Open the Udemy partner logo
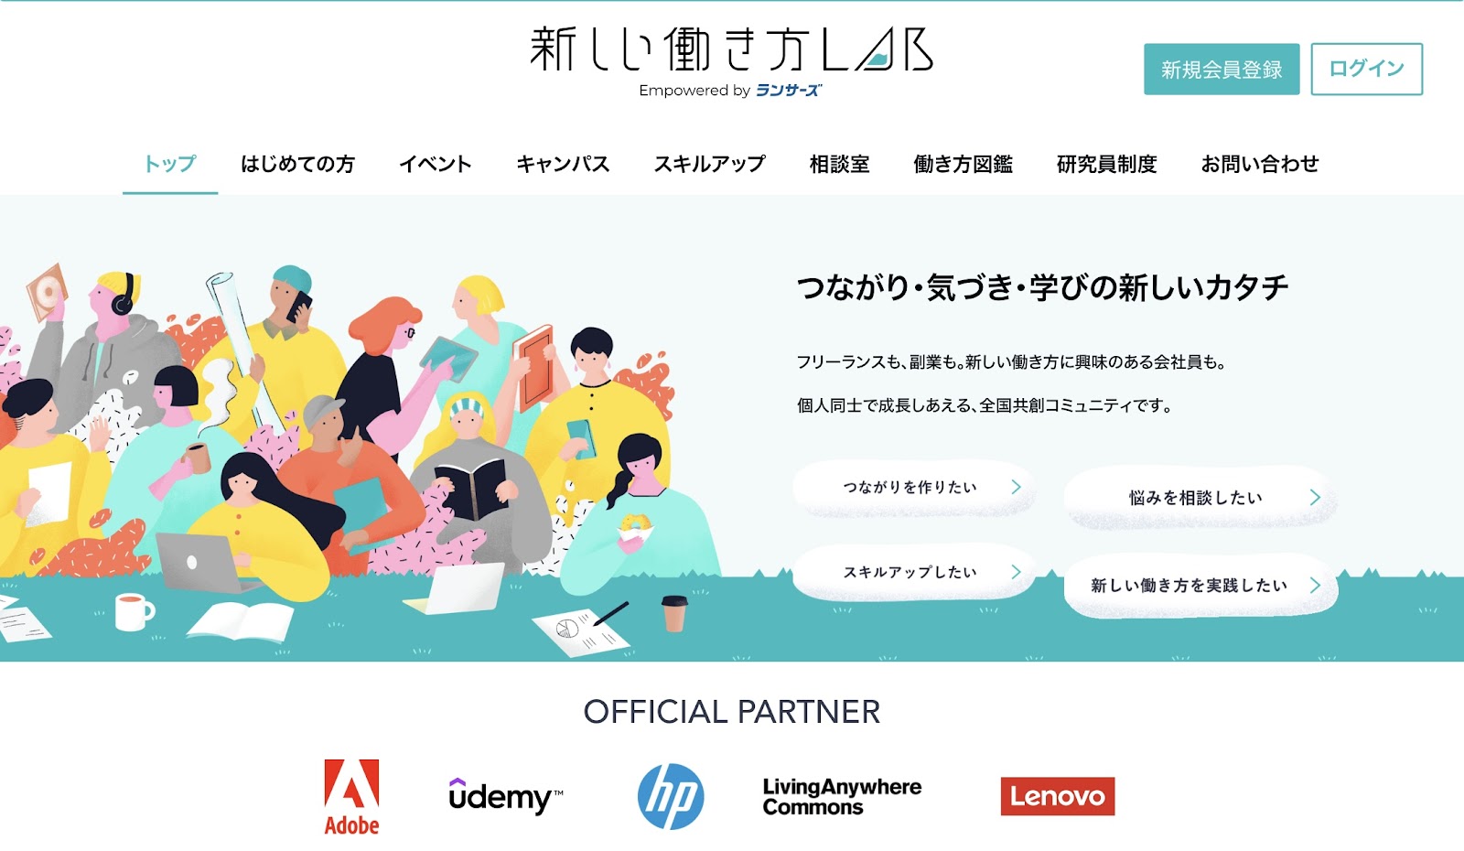Viewport: 1464px width, 851px height. [x=506, y=796]
